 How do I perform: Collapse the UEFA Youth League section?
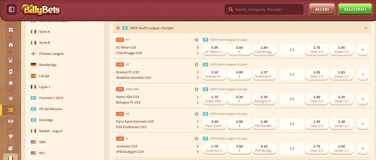(366, 28)
